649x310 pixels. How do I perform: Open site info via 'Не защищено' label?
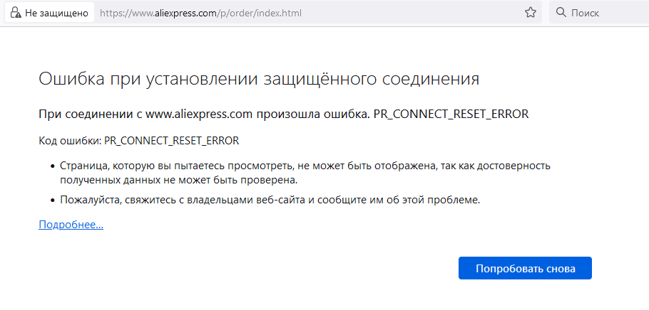tap(57, 14)
